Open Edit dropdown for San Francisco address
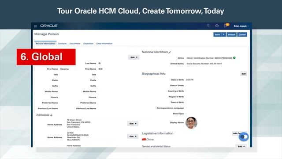The image size is (282, 159). (133, 124)
